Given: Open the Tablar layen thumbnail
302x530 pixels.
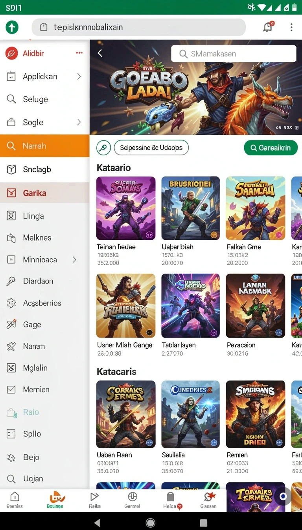Looking at the screenshot, I should coord(191,306).
